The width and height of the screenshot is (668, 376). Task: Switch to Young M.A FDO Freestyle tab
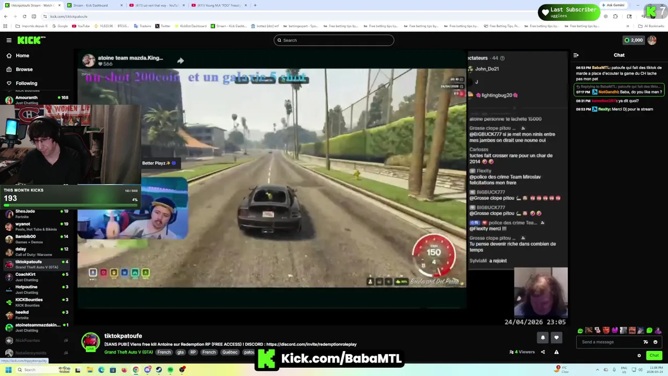pyautogui.click(x=219, y=5)
